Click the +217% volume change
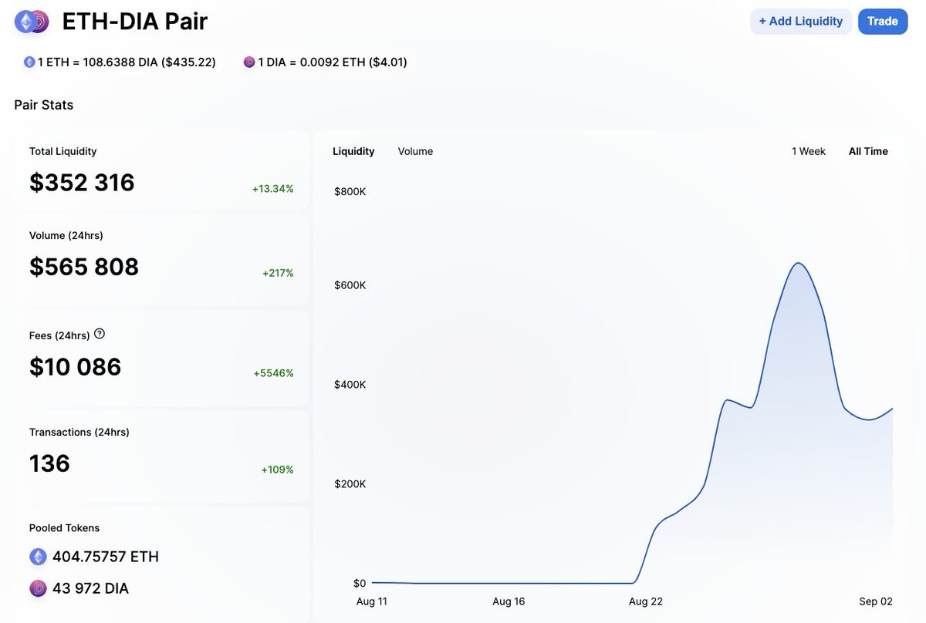Image resolution: width=926 pixels, height=623 pixels. point(278,273)
